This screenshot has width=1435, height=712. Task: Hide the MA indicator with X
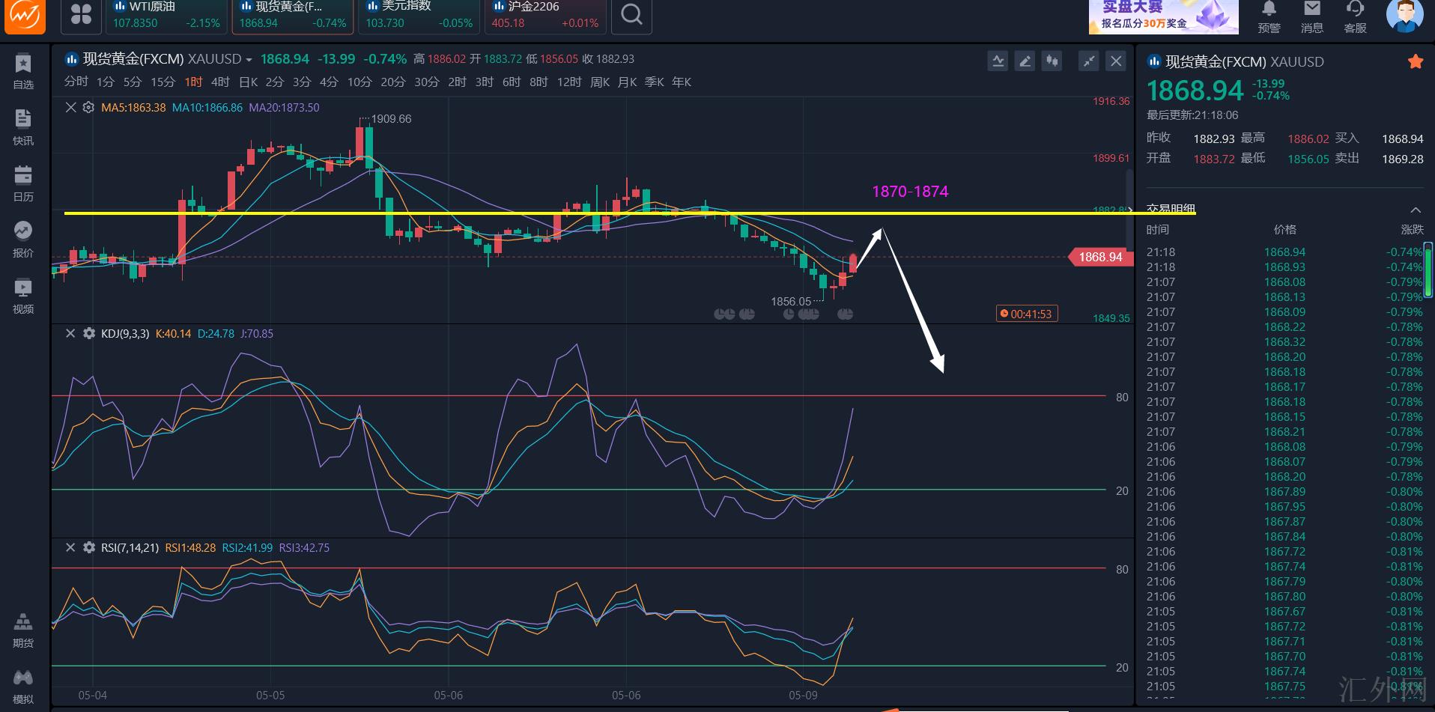point(70,108)
